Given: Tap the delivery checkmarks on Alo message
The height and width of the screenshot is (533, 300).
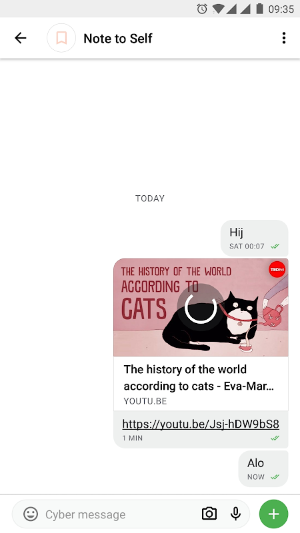Looking at the screenshot, I should coord(275,477).
